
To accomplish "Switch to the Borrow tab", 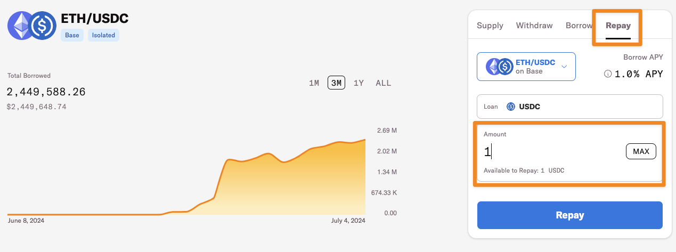I will point(579,26).
